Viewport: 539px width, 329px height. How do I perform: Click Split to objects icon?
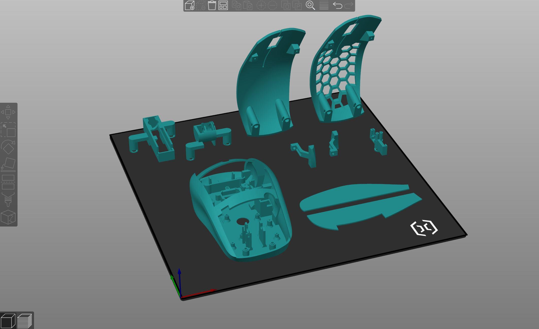(x=286, y=5)
